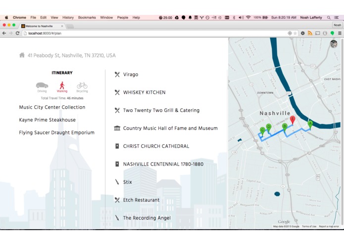Click the Chrome back arrow
This screenshot has height=245, width=344.
pos(4,33)
